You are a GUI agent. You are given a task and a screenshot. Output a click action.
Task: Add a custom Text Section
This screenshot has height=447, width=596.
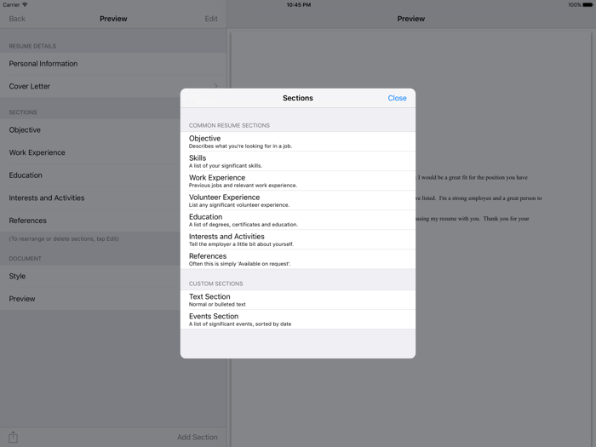point(298,300)
